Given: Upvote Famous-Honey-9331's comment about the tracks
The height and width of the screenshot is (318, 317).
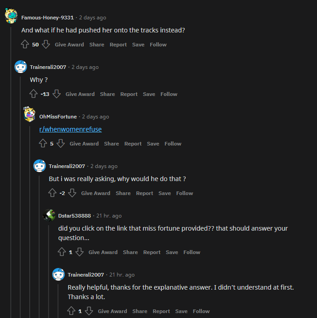Looking at the screenshot, I should coord(25,44).
